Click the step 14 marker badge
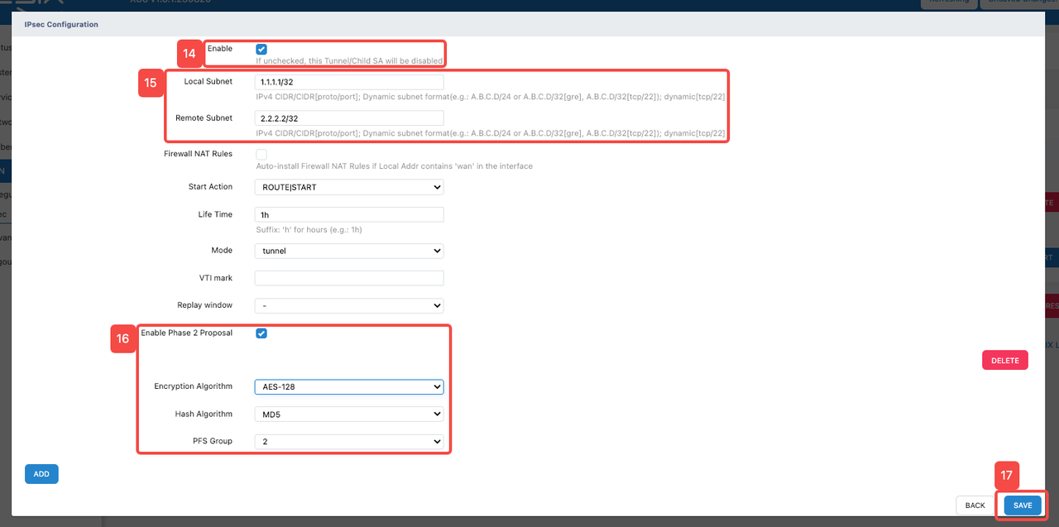Image resolution: width=1059 pixels, height=527 pixels. pos(189,55)
